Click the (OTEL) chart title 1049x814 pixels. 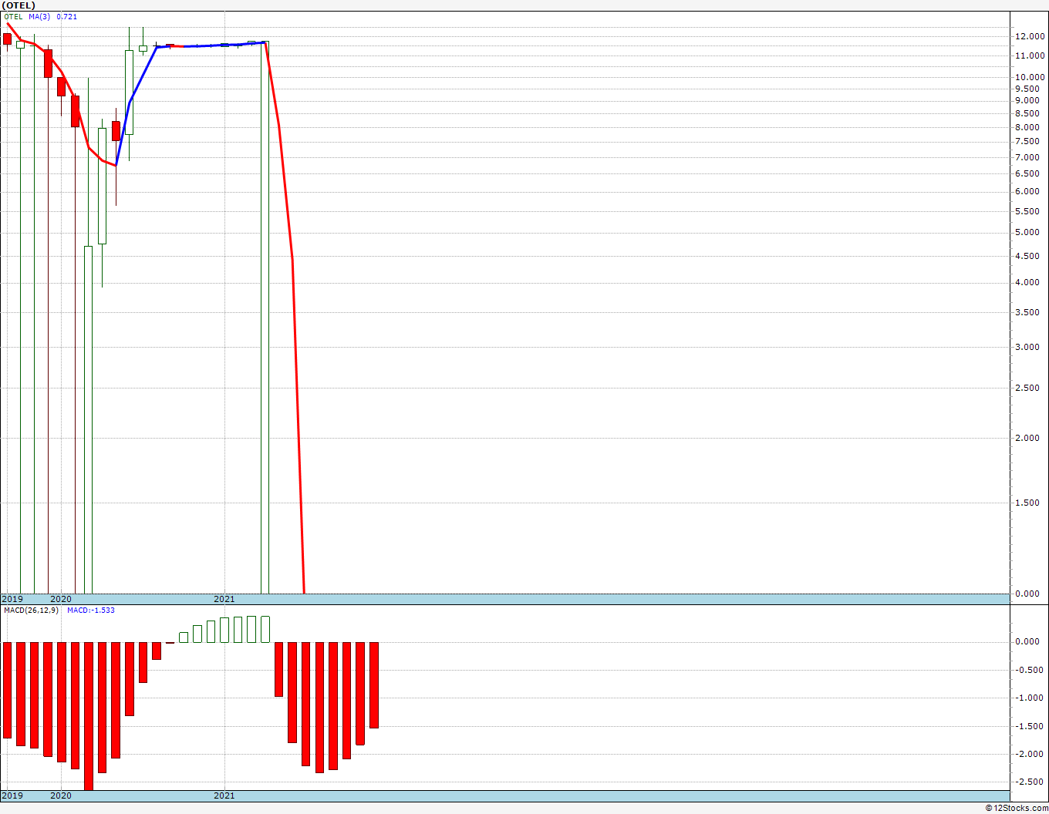[19, 5]
